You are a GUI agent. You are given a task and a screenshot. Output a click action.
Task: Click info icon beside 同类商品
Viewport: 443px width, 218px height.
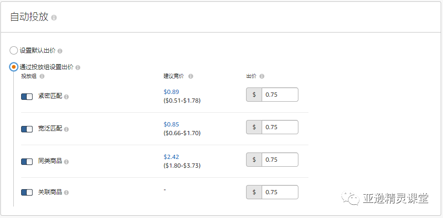point(67,162)
